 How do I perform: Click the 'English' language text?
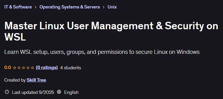pos(71,92)
